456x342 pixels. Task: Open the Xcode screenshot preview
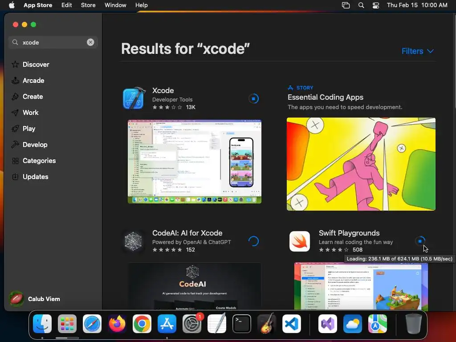pos(195,161)
